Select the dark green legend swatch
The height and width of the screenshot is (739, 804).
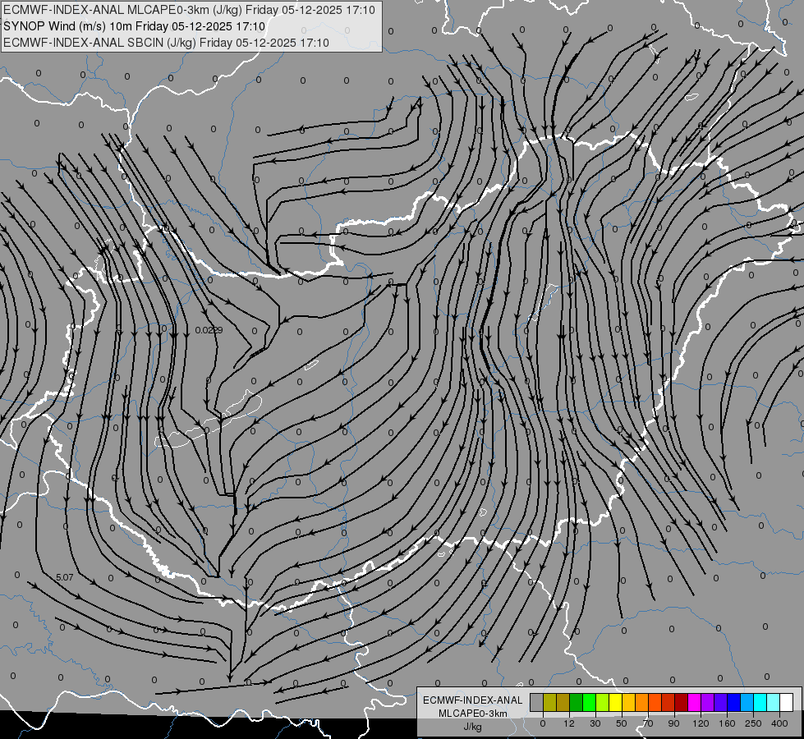click(x=577, y=702)
